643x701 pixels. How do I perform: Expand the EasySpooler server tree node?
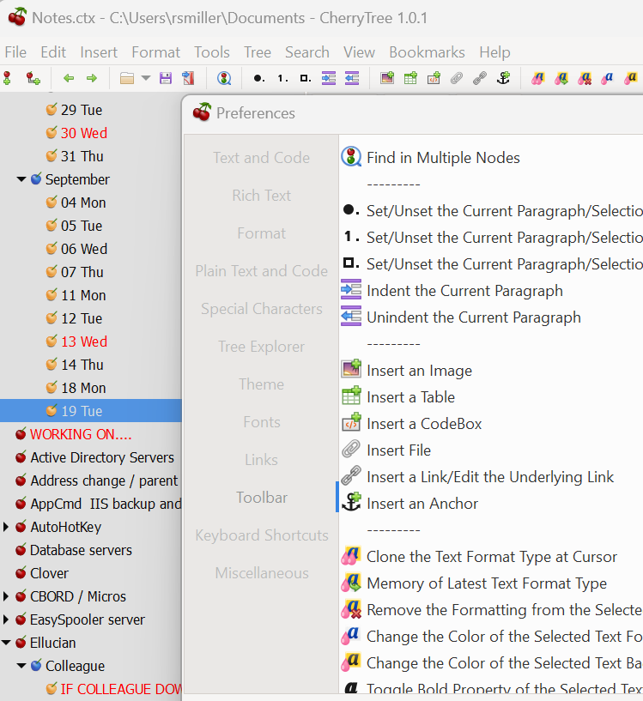(6, 619)
